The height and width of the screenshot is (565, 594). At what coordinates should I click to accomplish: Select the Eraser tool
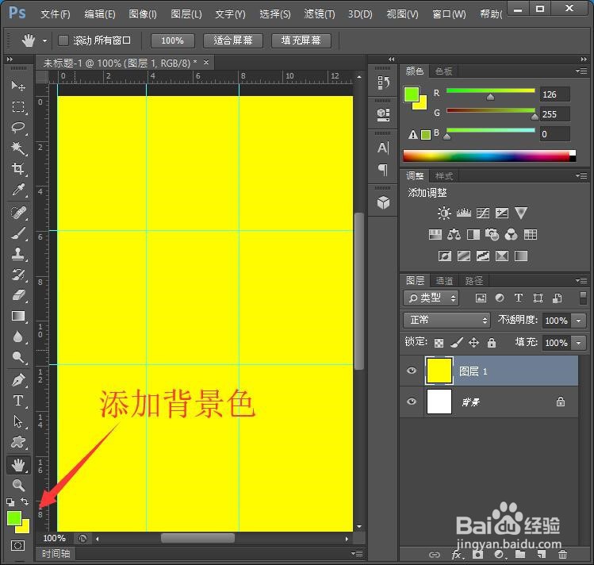pos(17,295)
